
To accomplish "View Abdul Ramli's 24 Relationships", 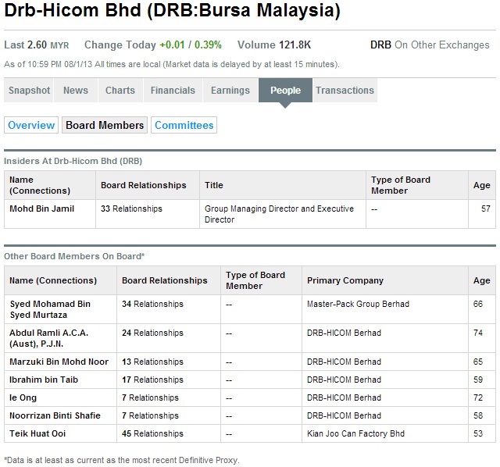I will (152, 333).
